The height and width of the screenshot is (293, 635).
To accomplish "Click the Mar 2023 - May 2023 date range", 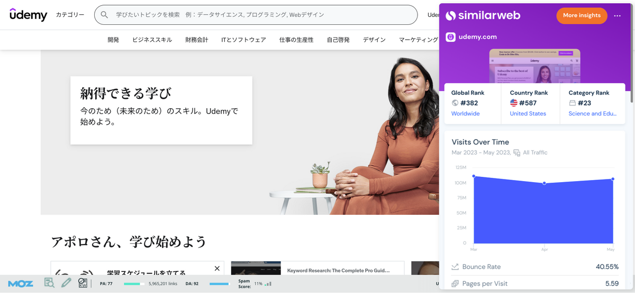I will [481, 153].
